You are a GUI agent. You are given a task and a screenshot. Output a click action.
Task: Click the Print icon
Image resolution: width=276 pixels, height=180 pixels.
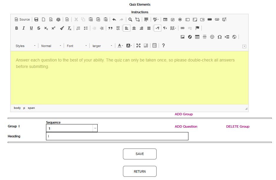58,20
